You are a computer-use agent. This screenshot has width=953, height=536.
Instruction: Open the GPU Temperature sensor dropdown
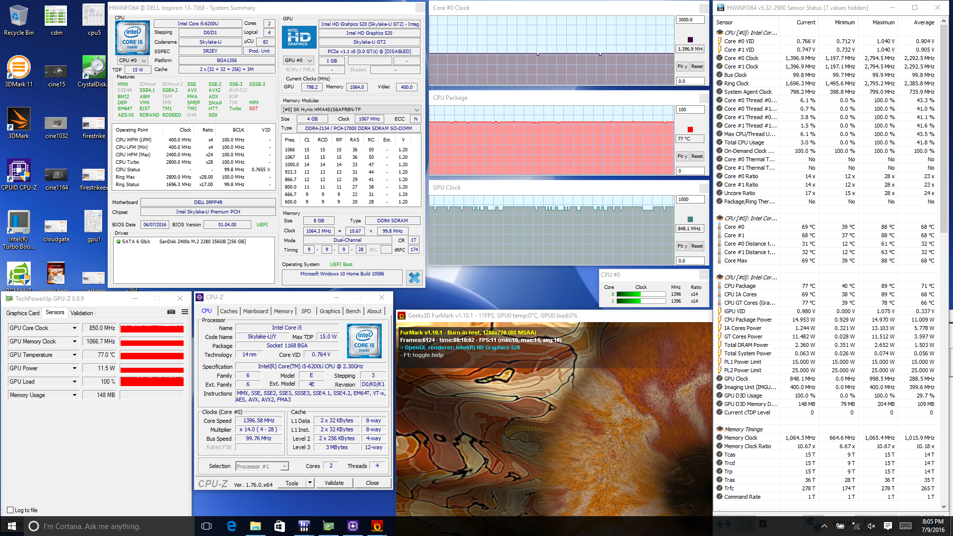point(74,355)
